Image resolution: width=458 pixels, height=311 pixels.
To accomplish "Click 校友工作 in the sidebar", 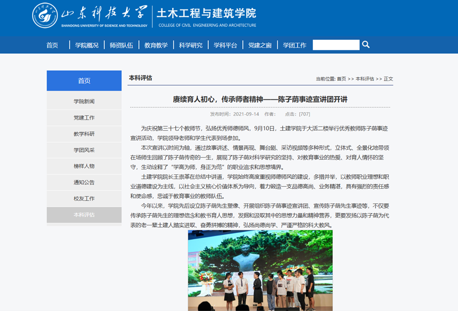I will coord(84,198).
